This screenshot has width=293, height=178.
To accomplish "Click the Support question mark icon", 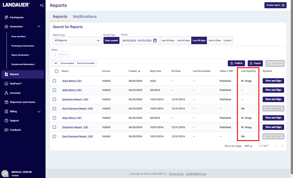I will pos(6,121).
